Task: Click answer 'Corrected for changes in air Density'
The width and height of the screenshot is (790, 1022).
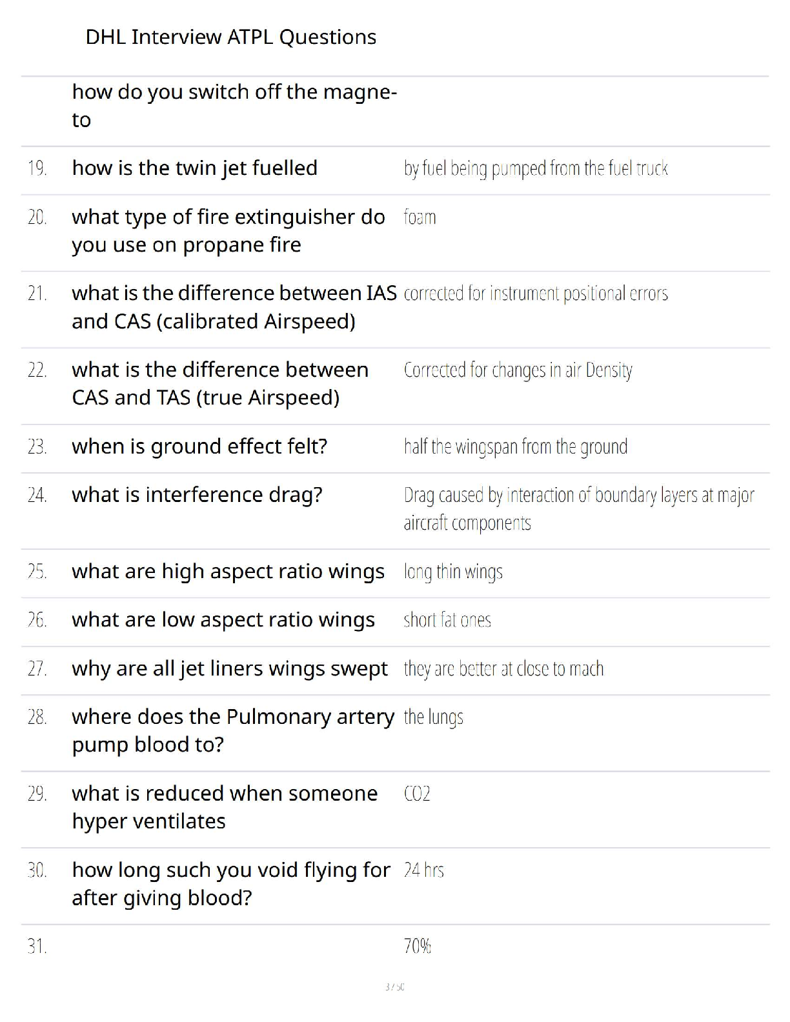Action: pos(518,370)
